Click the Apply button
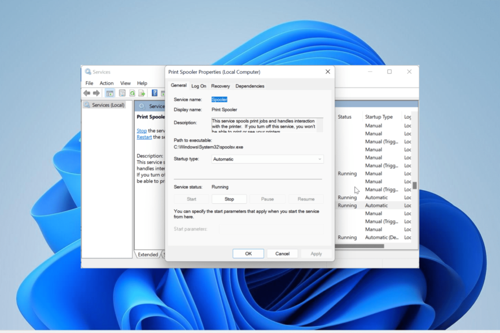The width and height of the screenshot is (500, 333). click(x=316, y=253)
